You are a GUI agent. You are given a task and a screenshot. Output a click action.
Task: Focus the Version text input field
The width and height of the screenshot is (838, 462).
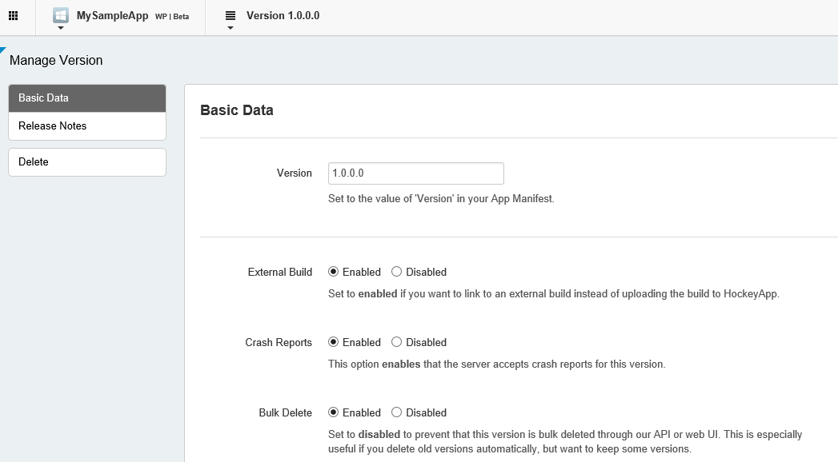point(415,173)
